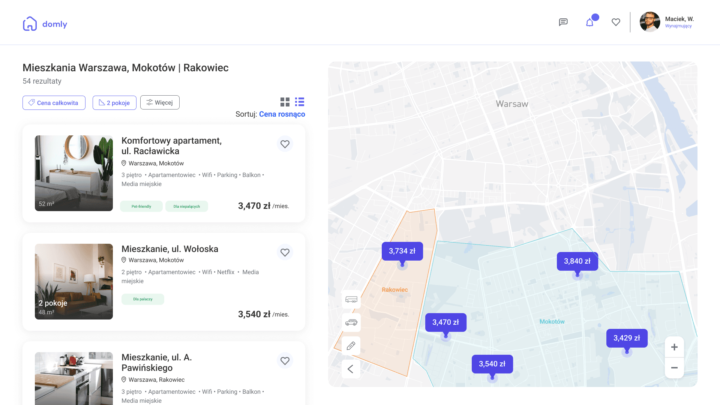Select the grid view icon

pyautogui.click(x=285, y=102)
